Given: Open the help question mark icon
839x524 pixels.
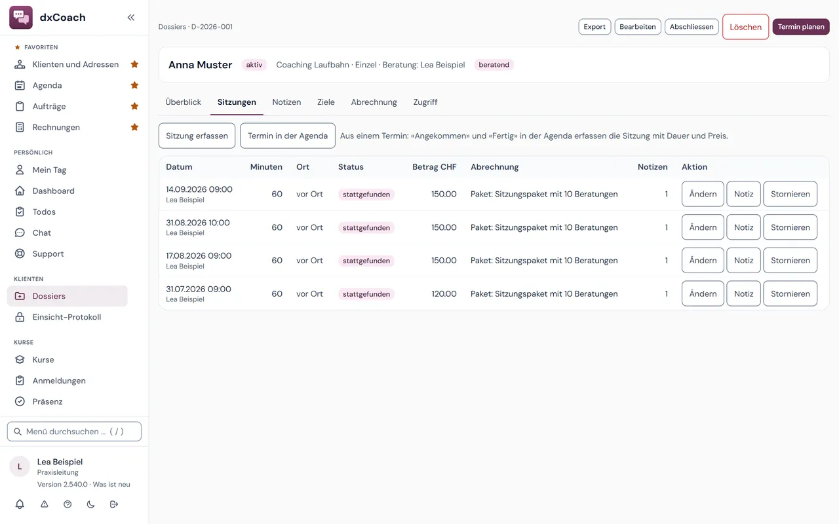Looking at the screenshot, I should (x=68, y=504).
